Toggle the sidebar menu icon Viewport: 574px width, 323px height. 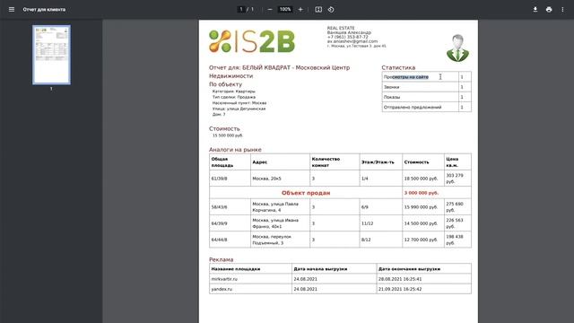pyautogui.click(x=12, y=10)
